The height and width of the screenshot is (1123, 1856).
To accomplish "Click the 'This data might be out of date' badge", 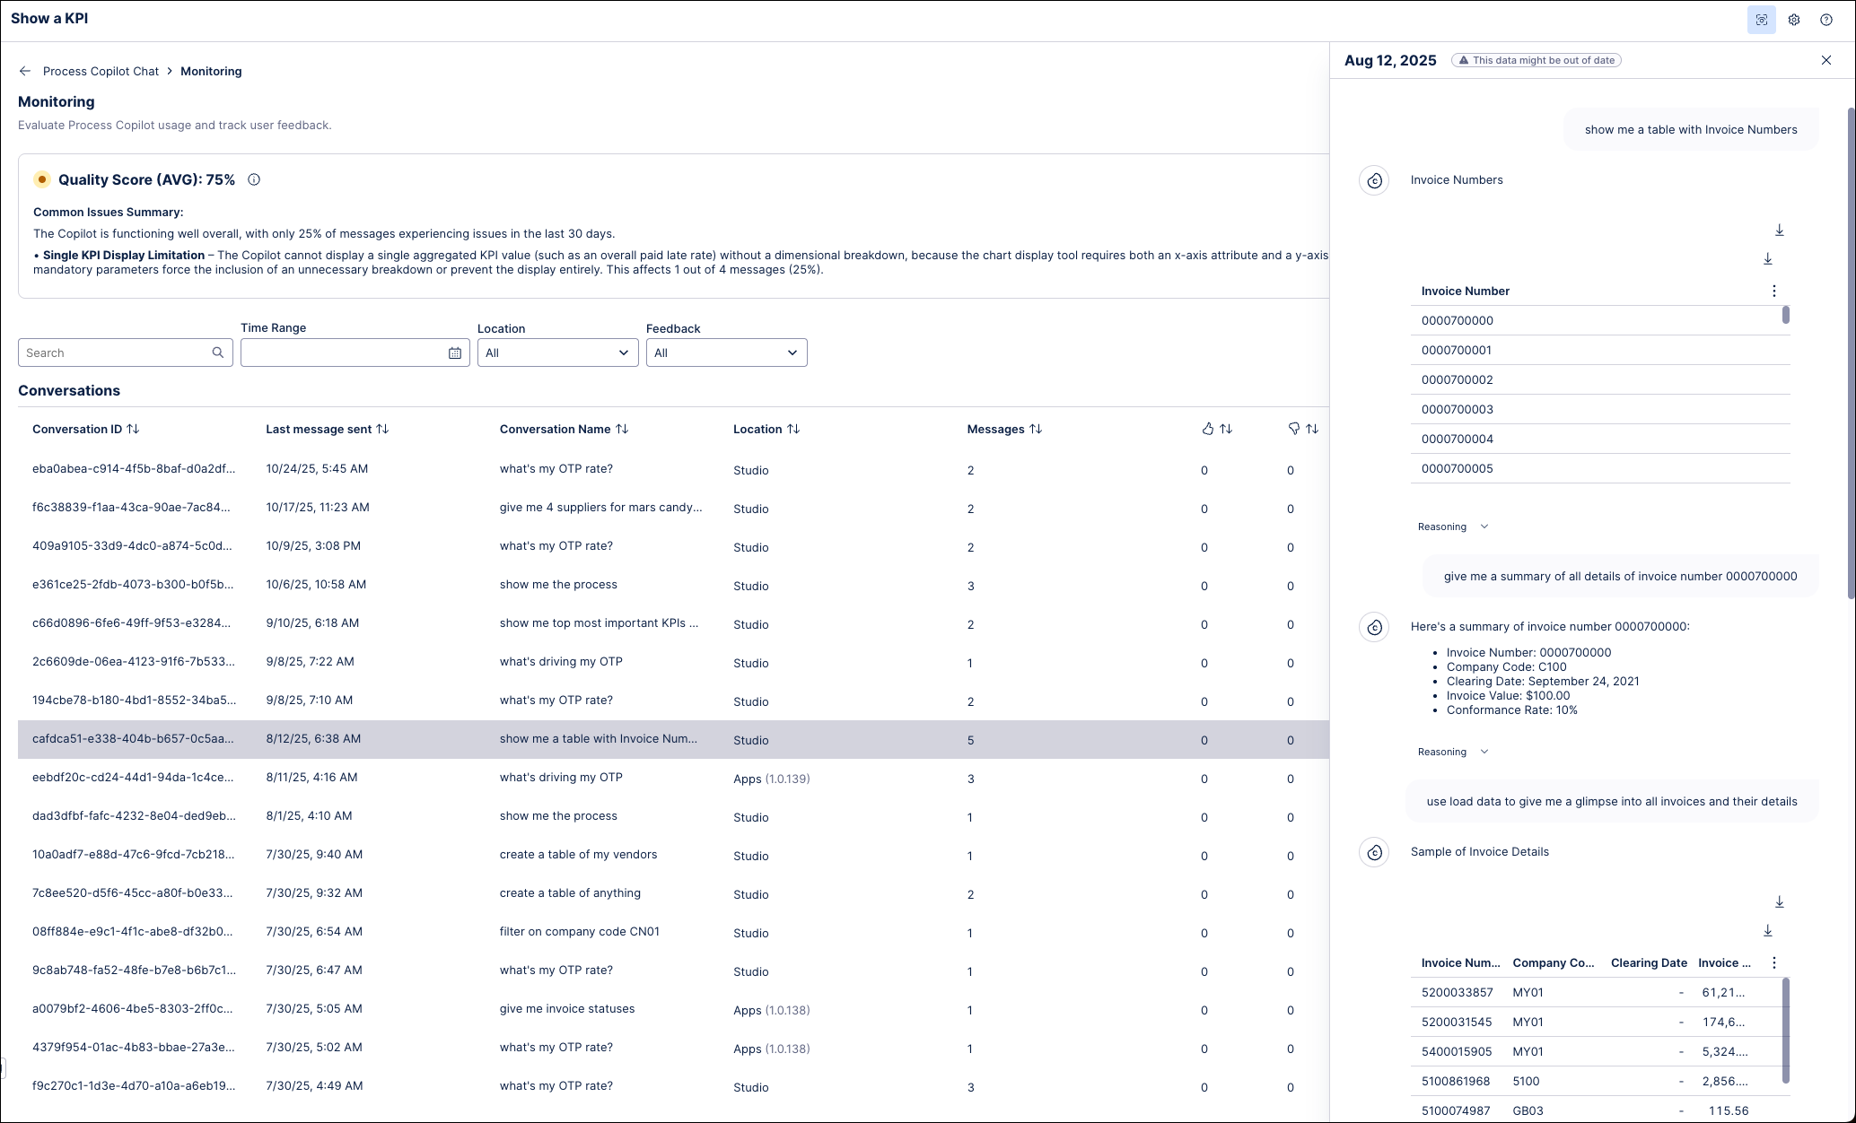I will 1536,60.
